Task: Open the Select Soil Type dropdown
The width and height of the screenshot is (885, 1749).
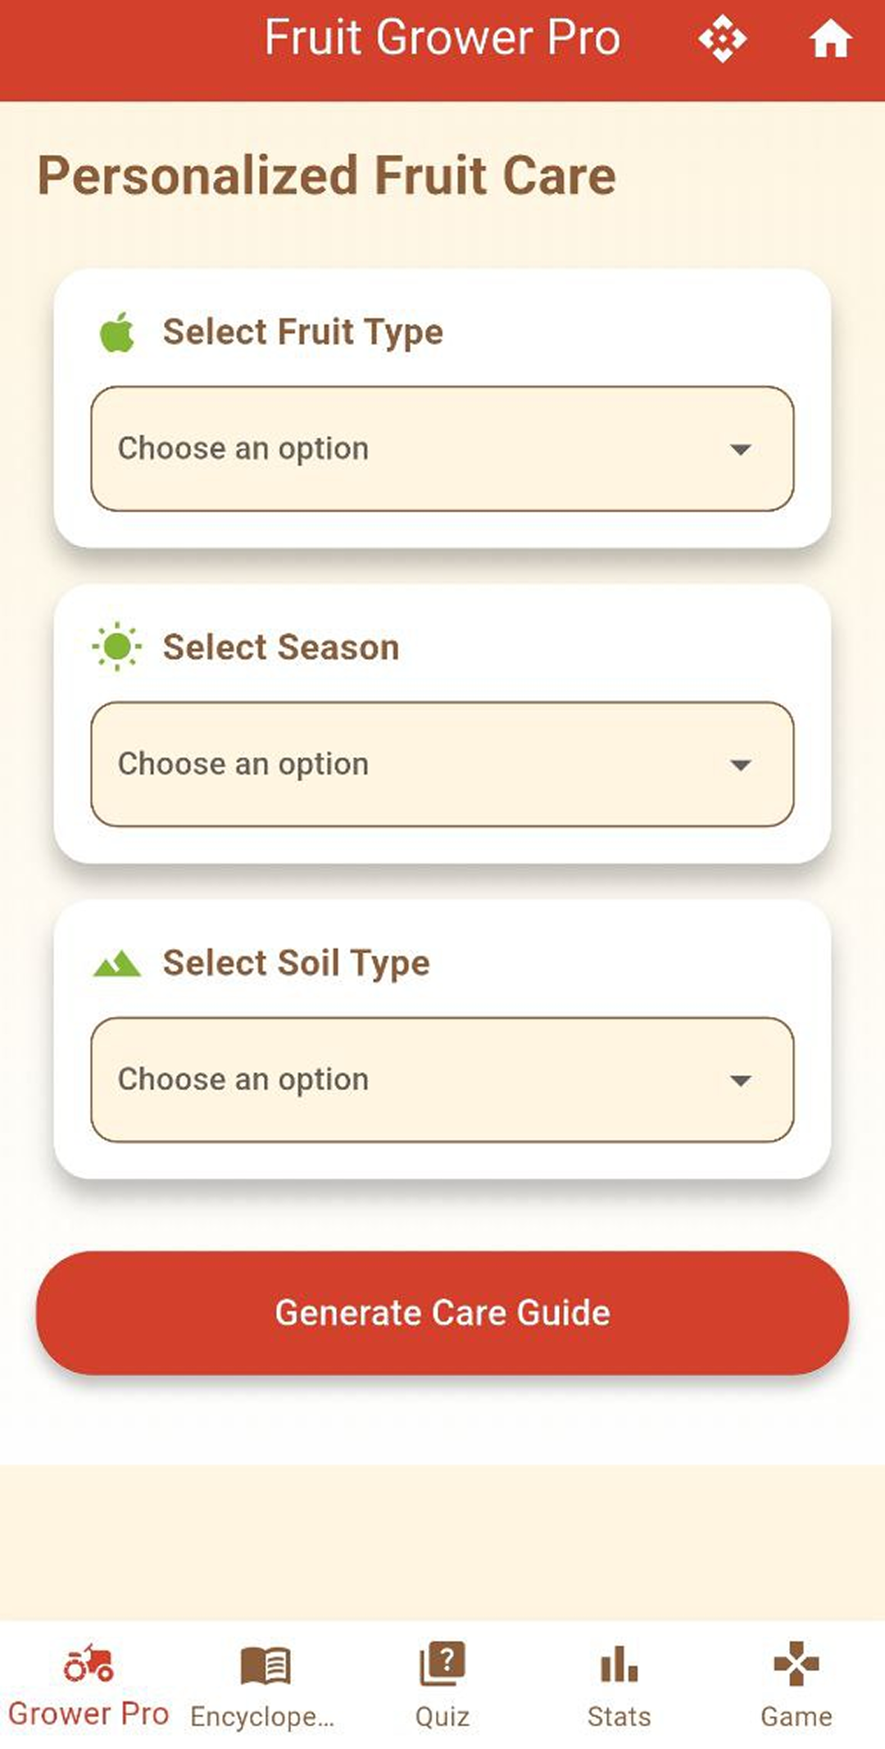Action: click(442, 1079)
